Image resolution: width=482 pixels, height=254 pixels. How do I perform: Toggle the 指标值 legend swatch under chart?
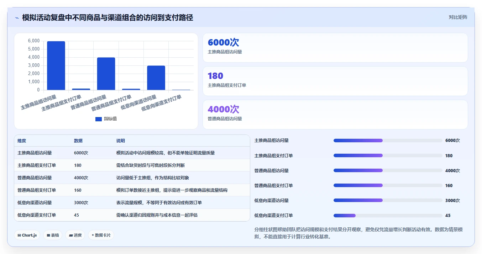point(99,119)
